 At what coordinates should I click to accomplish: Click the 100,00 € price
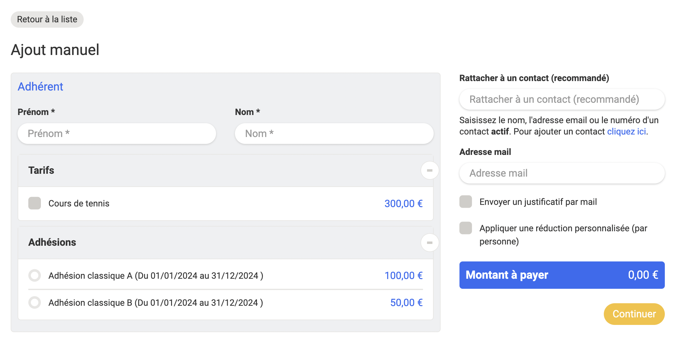point(403,276)
